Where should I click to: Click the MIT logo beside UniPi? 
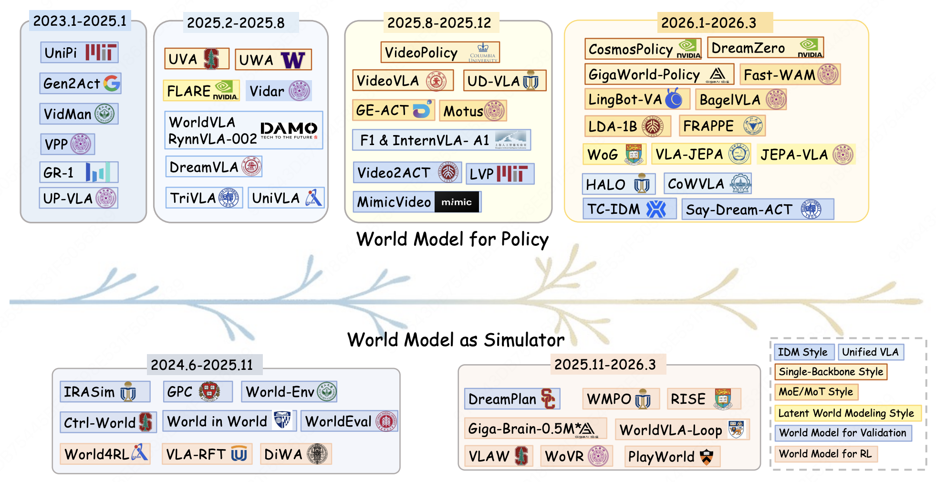pos(101,52)
